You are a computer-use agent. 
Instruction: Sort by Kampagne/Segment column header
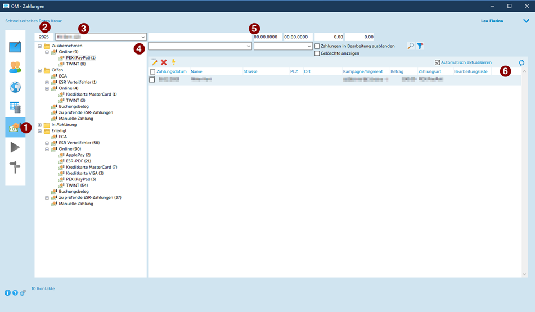363,71
